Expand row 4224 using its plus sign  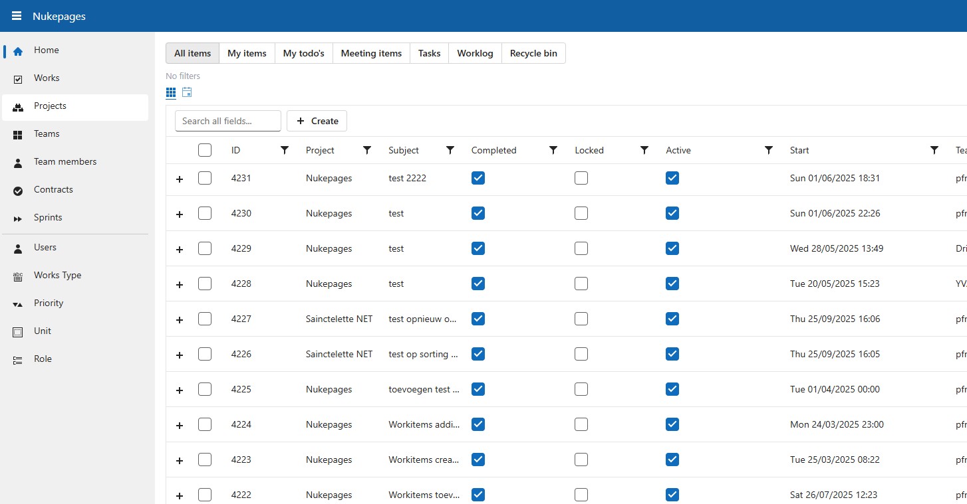click(179, 426)
